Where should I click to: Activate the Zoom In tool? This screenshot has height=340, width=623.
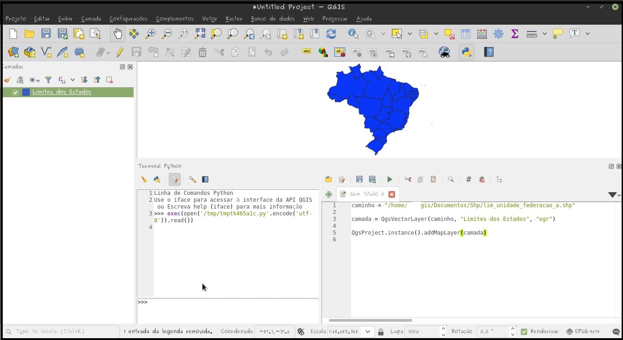point(150,33)
